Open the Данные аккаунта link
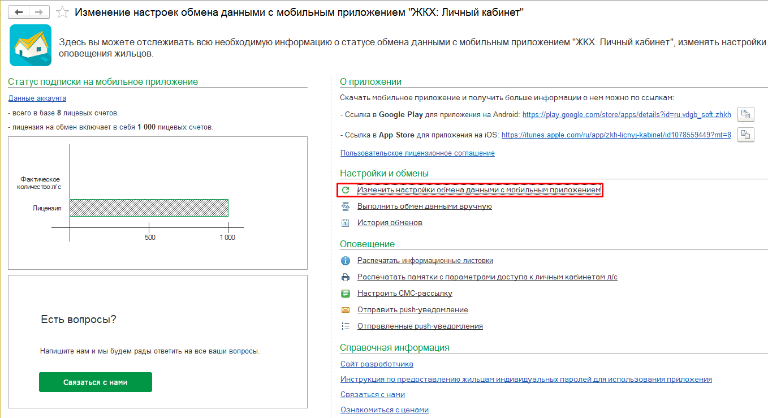The width and height of the screenshot is (768, 418). pos(37,98)
